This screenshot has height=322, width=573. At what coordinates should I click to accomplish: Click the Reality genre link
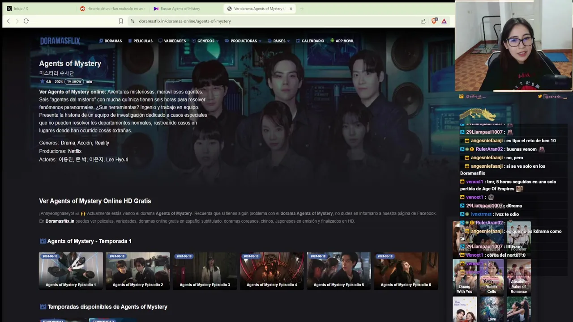[x=102, y=143]
